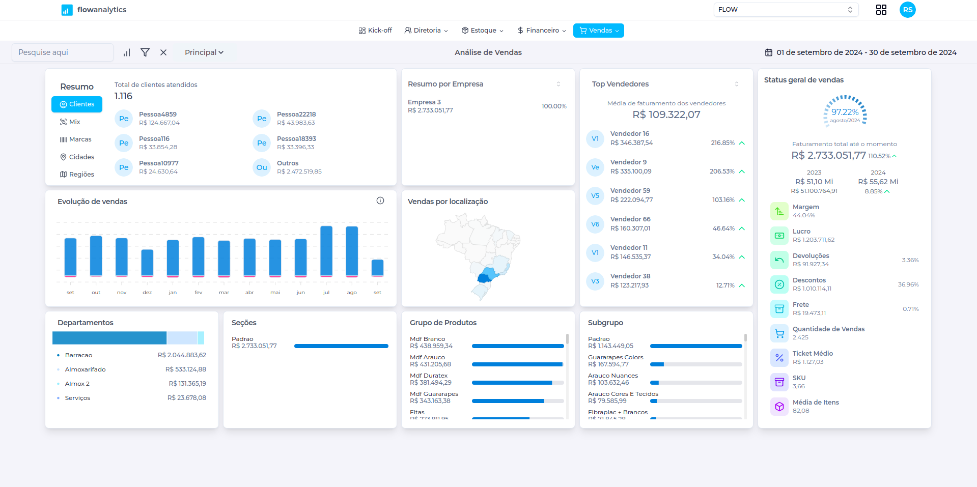Click the Descontos percent badge icon
Image resolution: width=977 pixels, height=487 pixels.
[779, 284]
